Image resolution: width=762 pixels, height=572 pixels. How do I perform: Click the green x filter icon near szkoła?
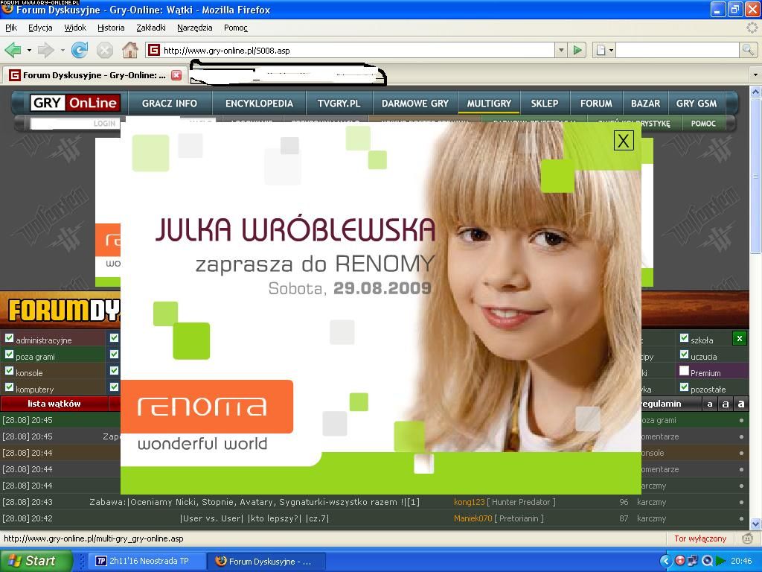[x=739, y=339]
